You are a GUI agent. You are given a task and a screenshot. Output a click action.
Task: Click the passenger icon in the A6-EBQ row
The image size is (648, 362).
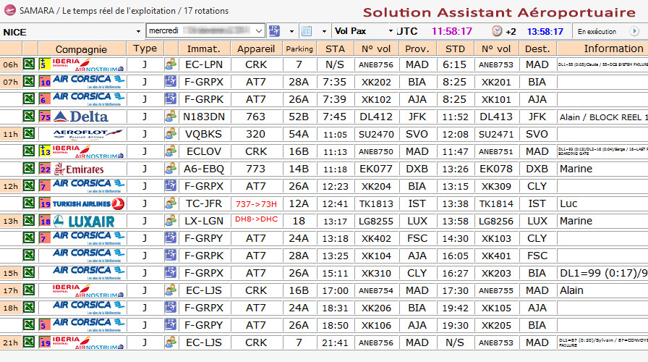[170, 169]
